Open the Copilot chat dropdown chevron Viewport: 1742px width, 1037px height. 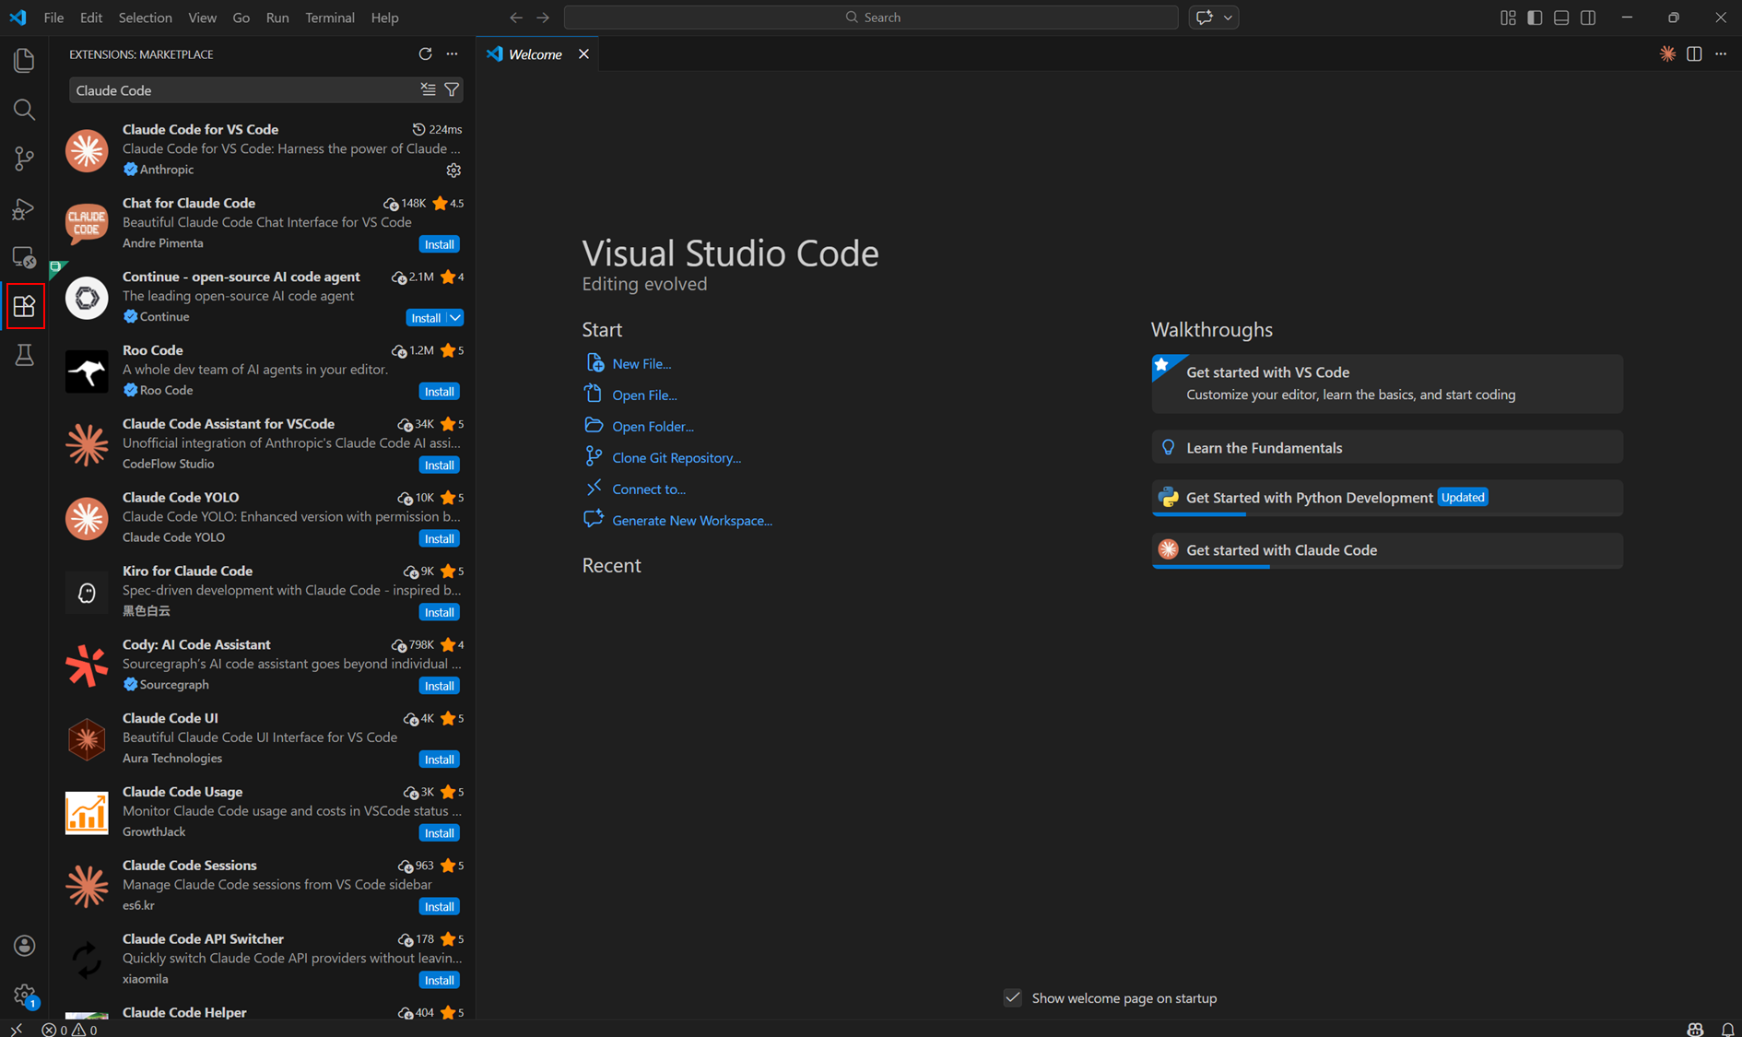1228,18
